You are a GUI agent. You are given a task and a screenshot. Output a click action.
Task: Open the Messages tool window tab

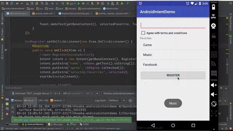coord(55,124)
